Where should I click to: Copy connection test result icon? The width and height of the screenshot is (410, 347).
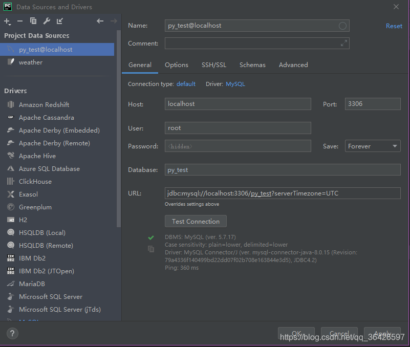tap(151, 249)
